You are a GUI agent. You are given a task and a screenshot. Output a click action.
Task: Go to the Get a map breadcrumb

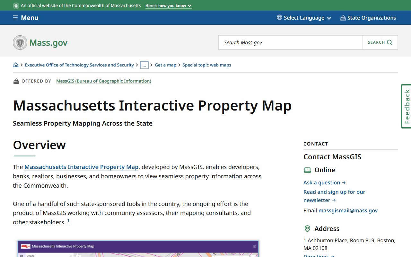tap(165, 65)
